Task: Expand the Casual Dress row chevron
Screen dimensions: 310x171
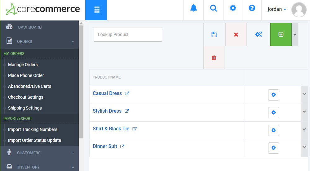Action: coord(304,94)
